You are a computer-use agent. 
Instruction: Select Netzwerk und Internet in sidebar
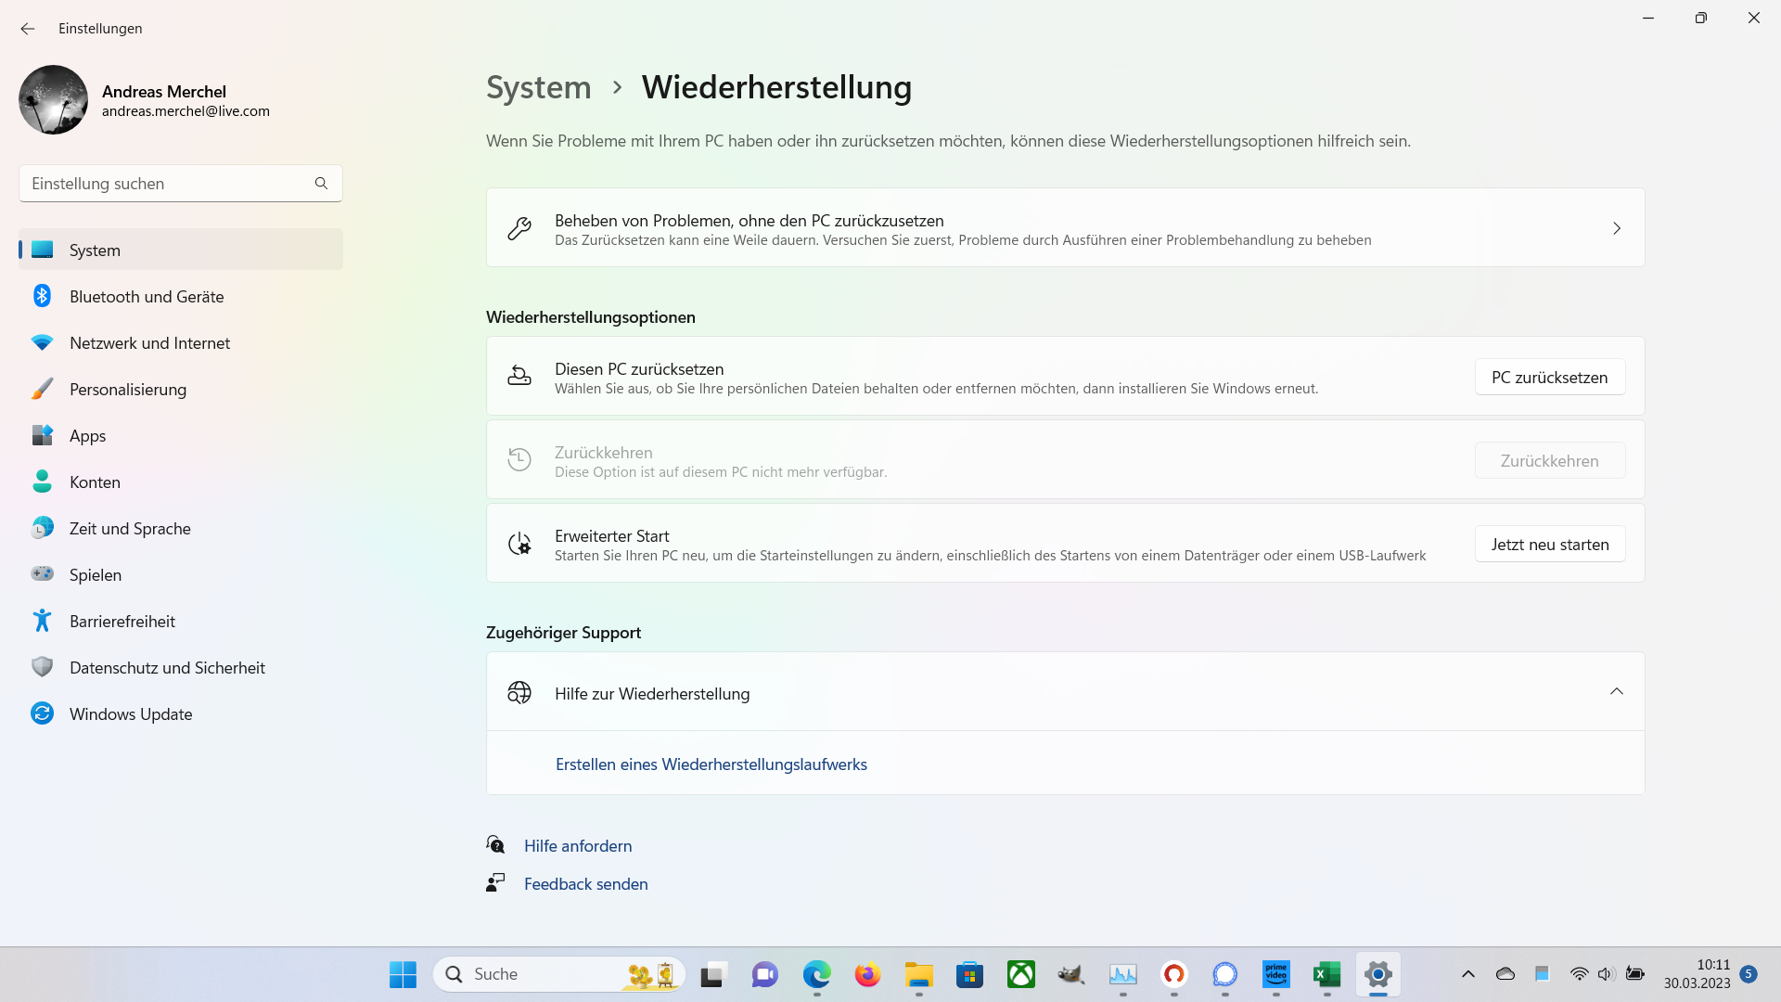click(149, 343)
